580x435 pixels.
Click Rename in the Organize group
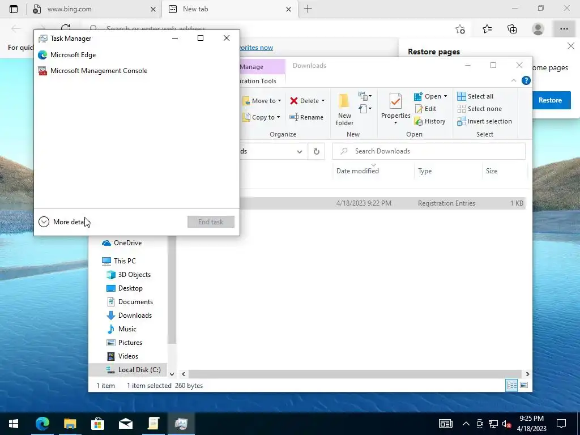point(306,117)
